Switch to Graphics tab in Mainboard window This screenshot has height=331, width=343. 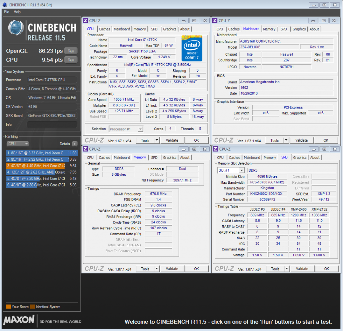pos(299,29)
